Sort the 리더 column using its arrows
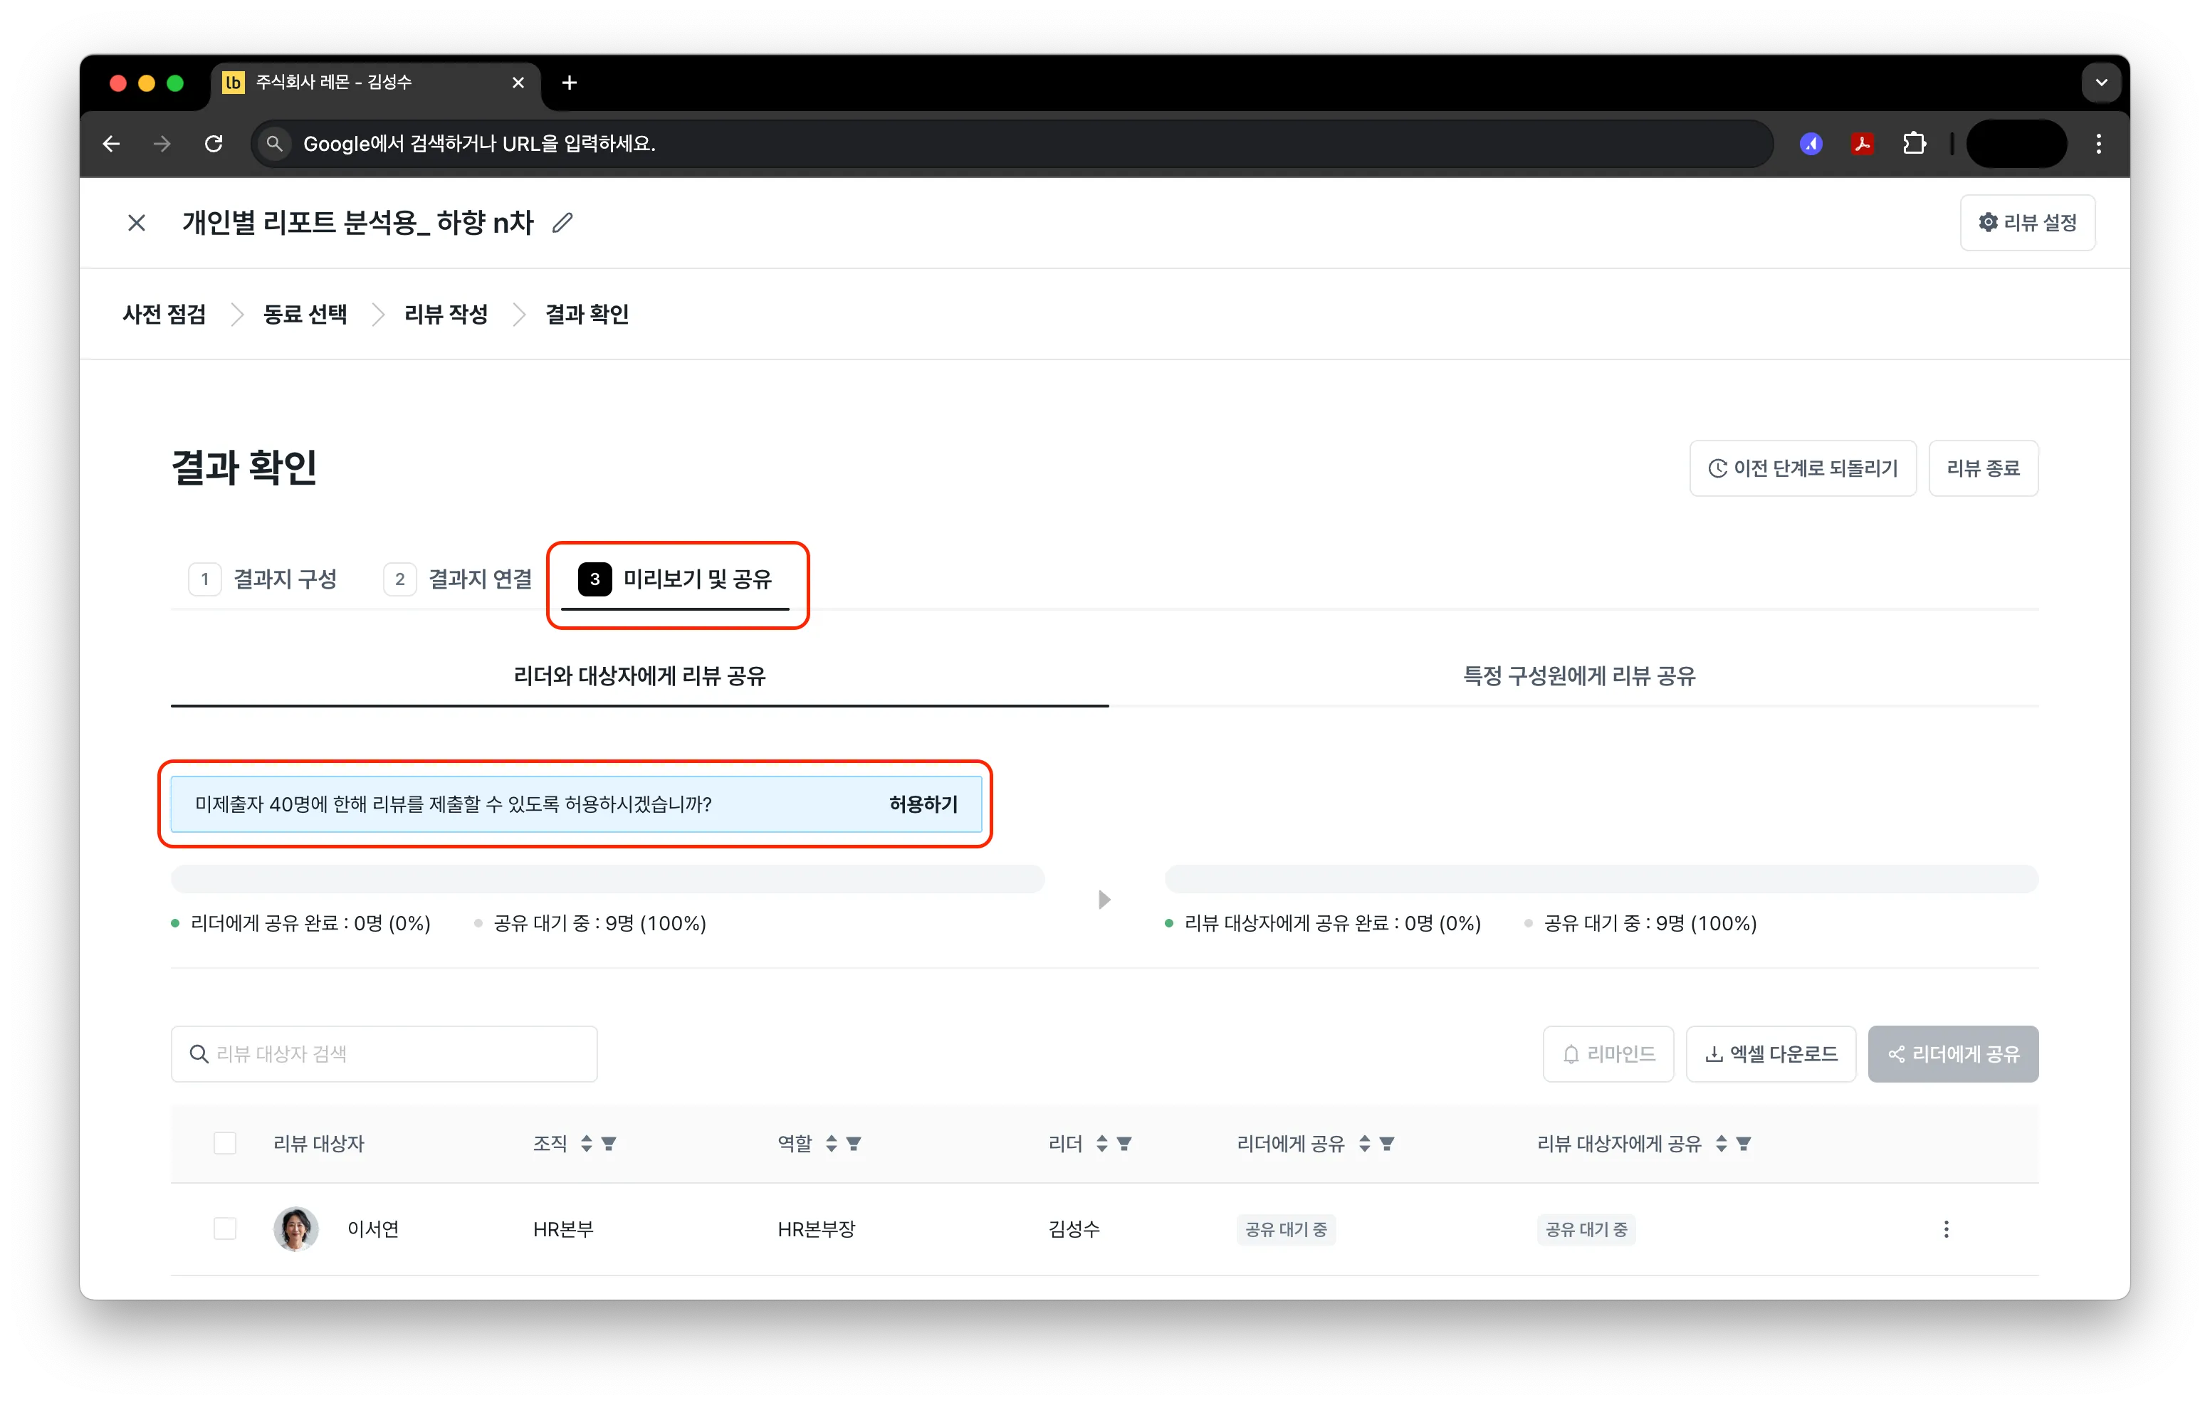Screen dimensions: 2210x1405 pos(1101,1144)
